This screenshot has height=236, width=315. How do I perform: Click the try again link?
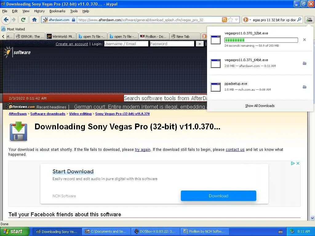click(143, 150)
